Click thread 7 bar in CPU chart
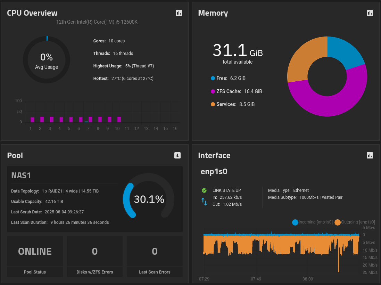This screenshot has width=381, height=285. (x=90, y=120)
